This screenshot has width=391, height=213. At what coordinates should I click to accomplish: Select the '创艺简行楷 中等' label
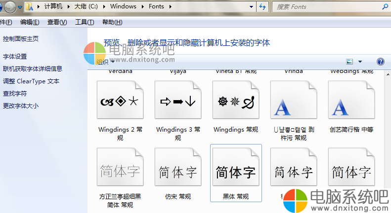click(351, 130)
